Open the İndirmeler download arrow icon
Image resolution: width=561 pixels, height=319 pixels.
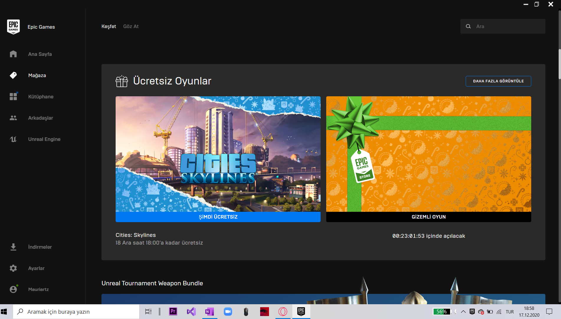point(13,247)
